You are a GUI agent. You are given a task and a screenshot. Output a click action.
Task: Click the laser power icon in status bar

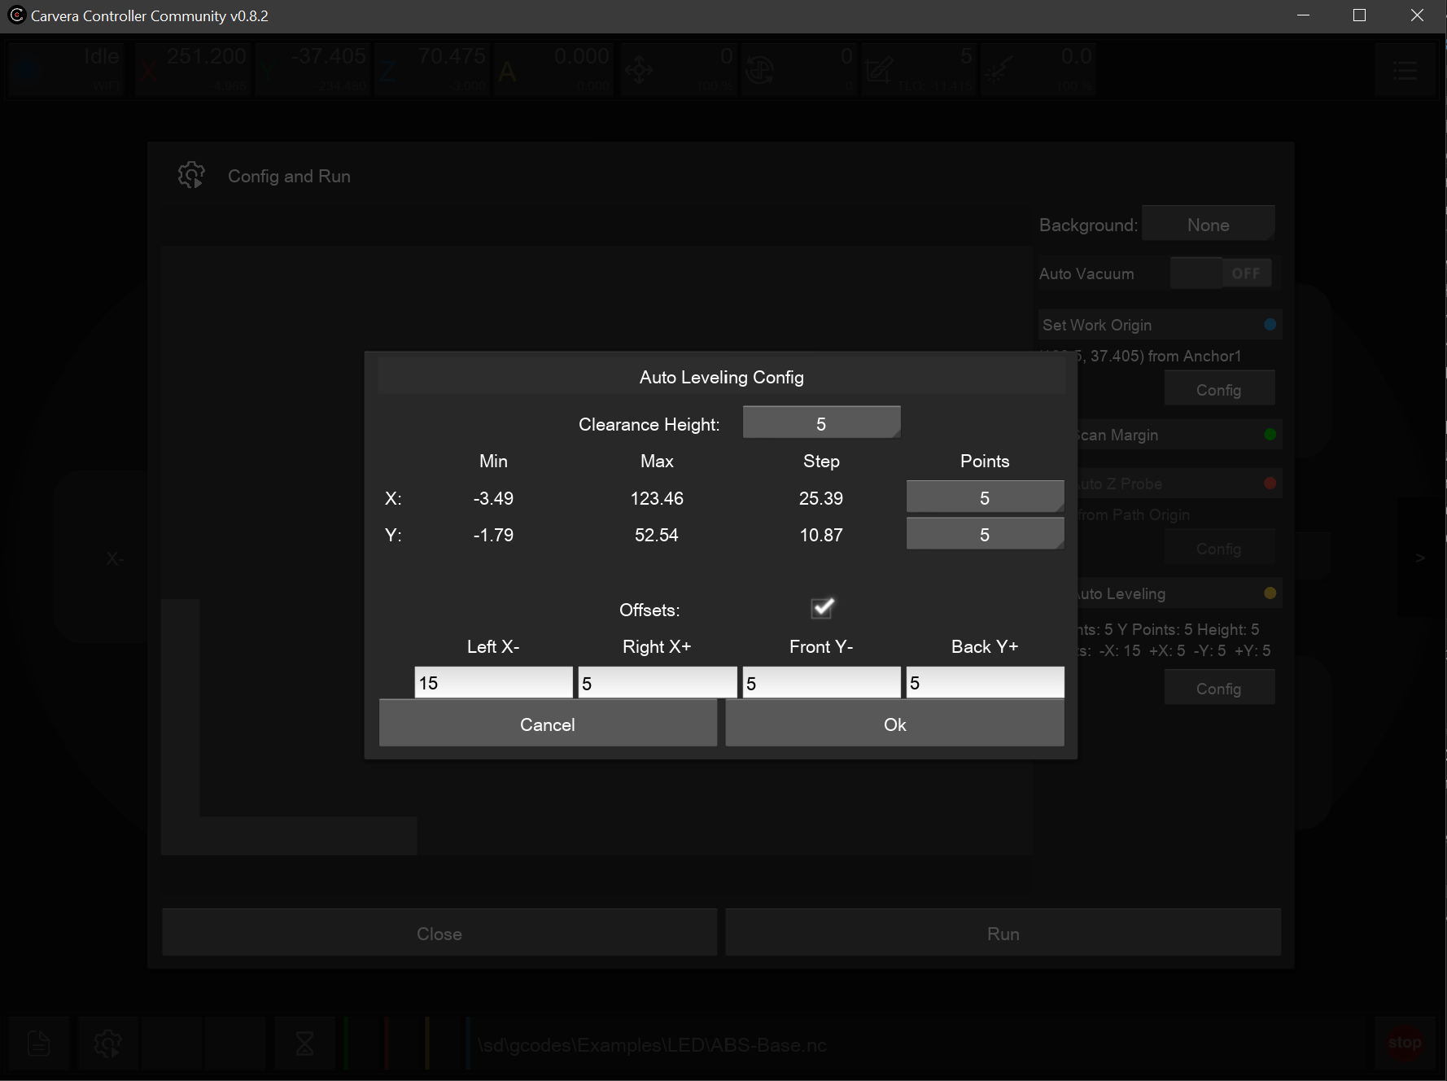tap(999, 71)
